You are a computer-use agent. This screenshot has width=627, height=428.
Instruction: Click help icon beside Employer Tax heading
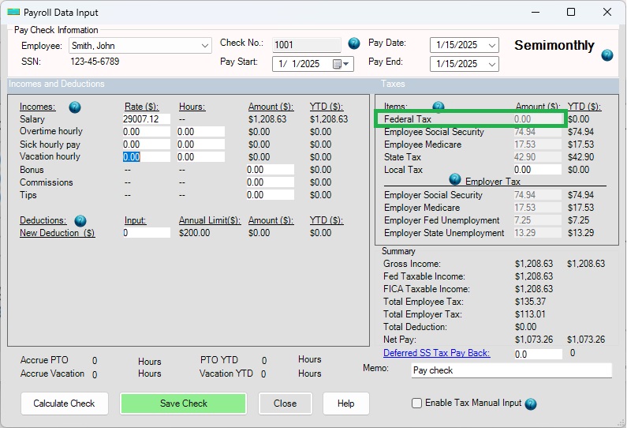click(x=454, y=180)
